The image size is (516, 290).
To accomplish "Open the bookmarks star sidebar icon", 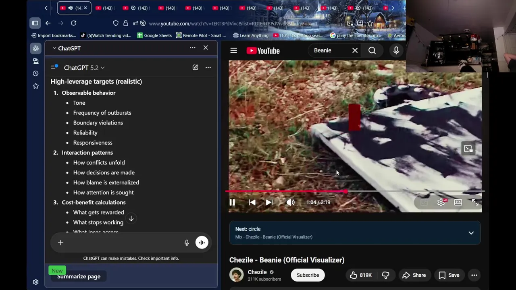I will [x=36, y=86].
